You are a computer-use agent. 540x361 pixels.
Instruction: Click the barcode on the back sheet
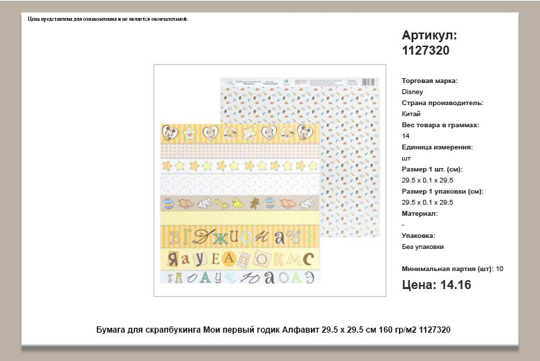(x=368, y=82)
